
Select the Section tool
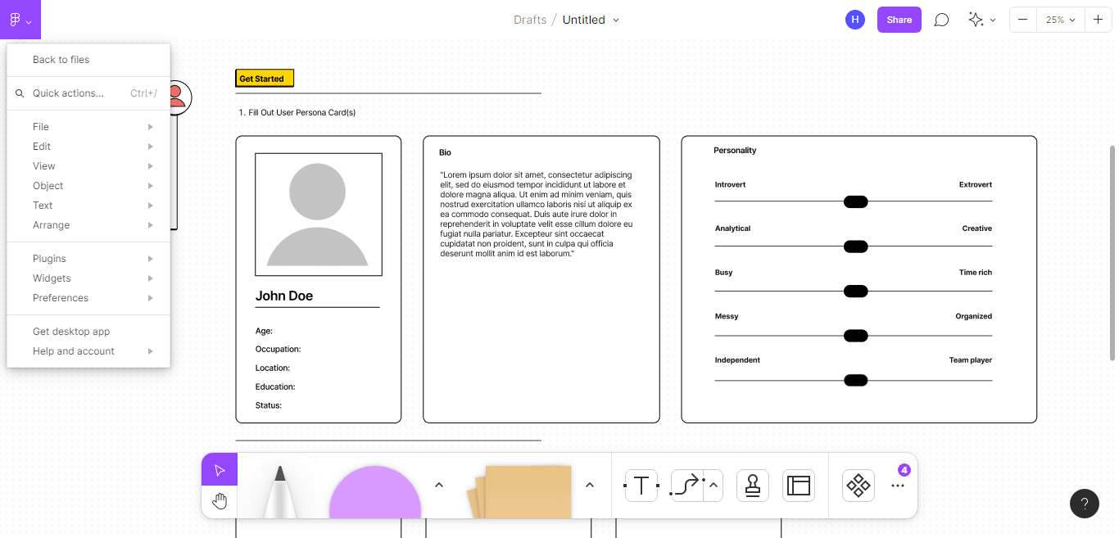click(798, 485)
